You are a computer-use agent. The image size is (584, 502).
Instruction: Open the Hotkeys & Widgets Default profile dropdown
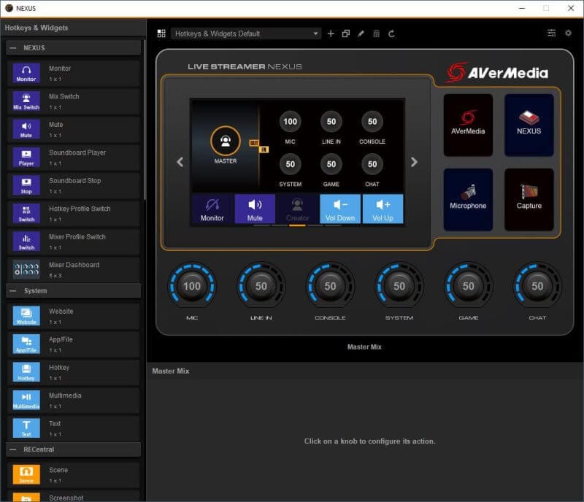(x=246, y=33)
